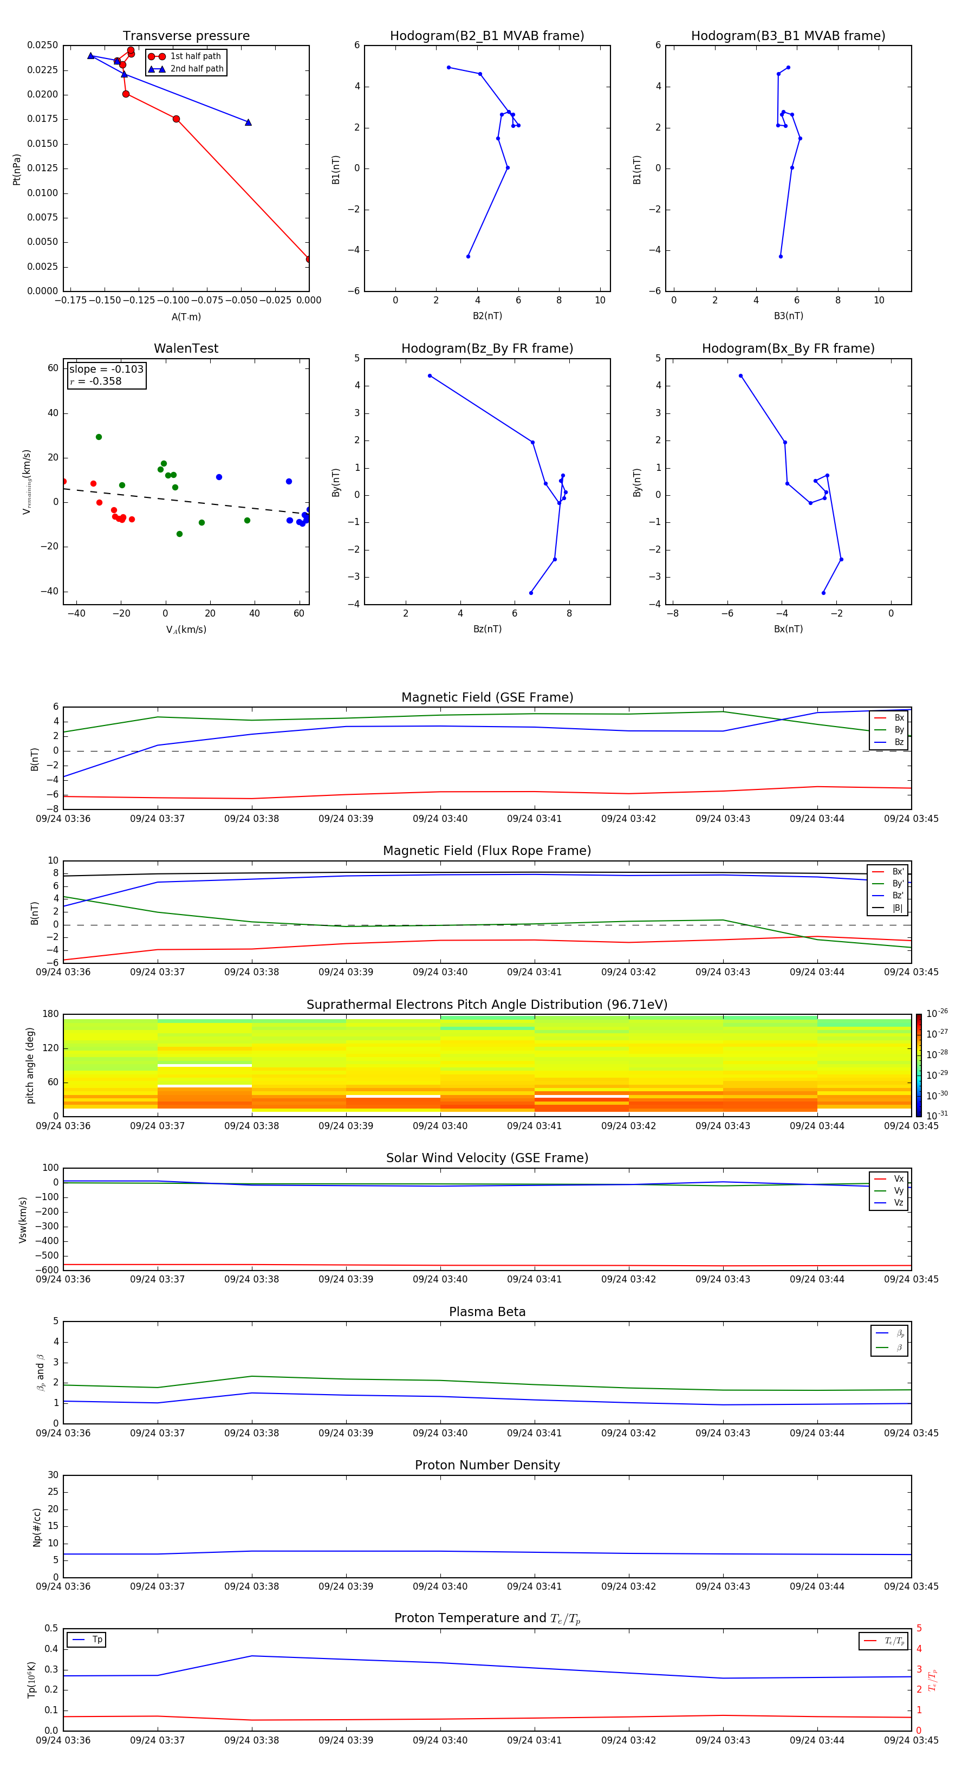Viewport: 975px width, 1788px height.
Task: Click the 'r = -0.358' annotation
Action: [96, 381]
